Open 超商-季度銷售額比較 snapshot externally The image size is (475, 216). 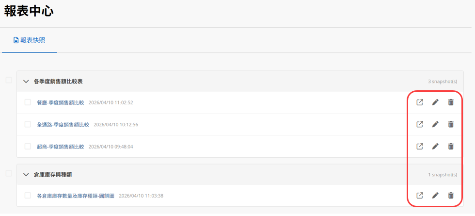[x=420, y=146]
